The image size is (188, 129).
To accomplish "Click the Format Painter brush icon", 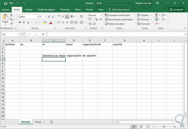I will 11,24.
